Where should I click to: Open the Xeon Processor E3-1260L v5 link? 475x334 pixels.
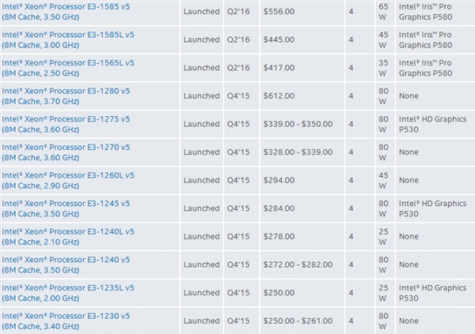point(68,181)
